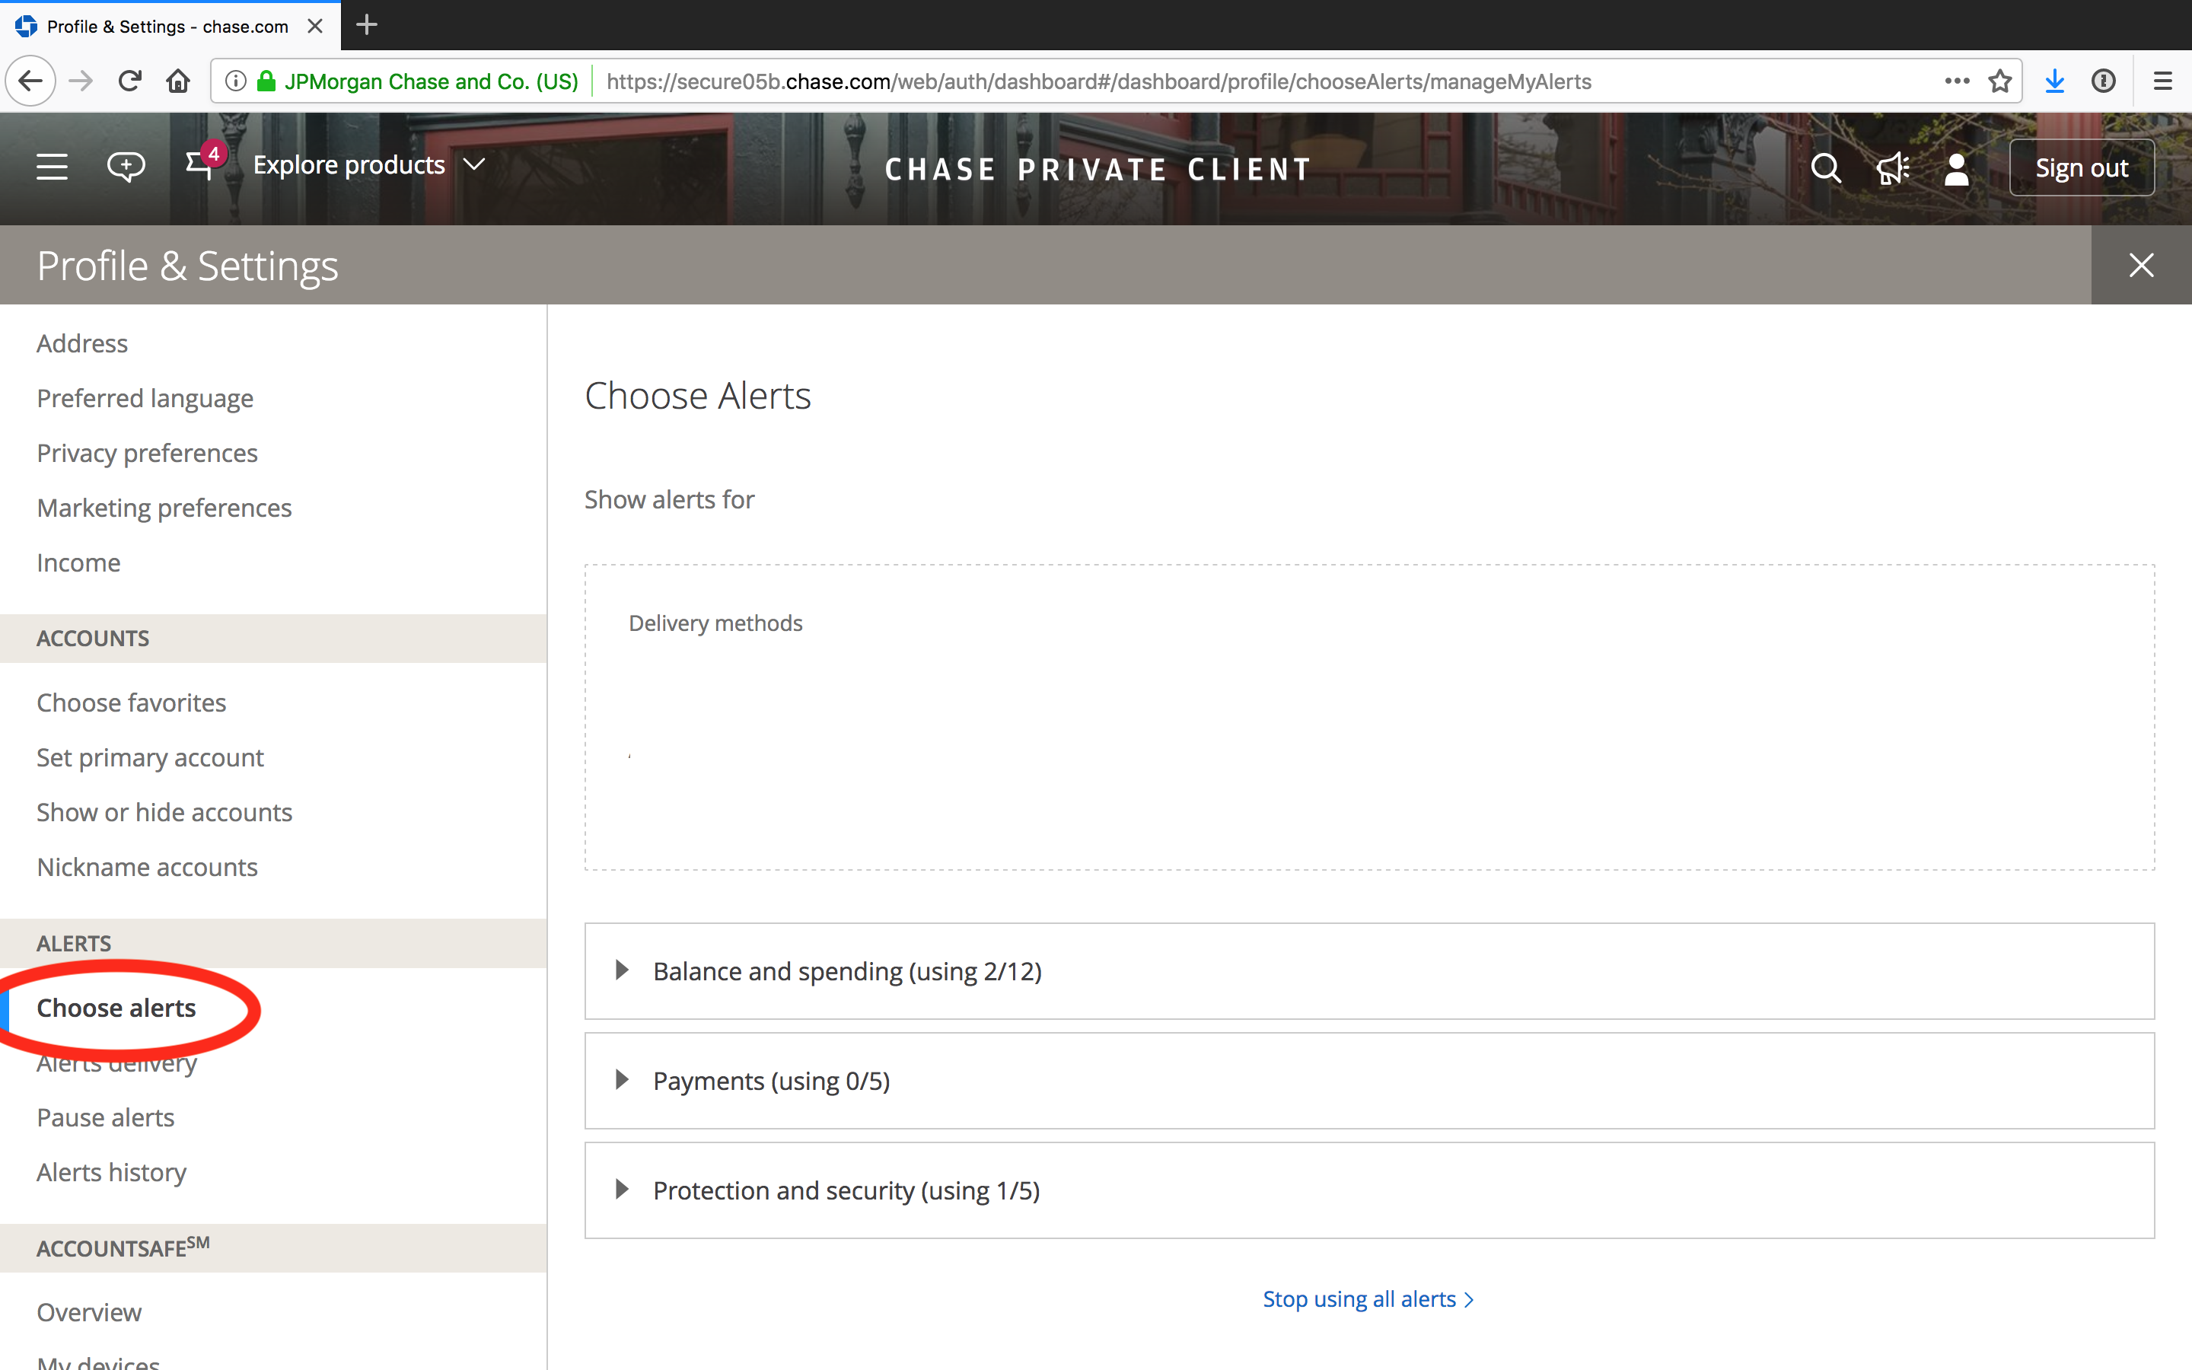Open the megaphone announcements icon

(x=1892, y=168)
